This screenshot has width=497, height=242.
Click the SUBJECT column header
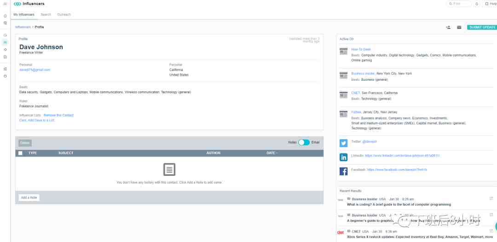coord(66,153)
